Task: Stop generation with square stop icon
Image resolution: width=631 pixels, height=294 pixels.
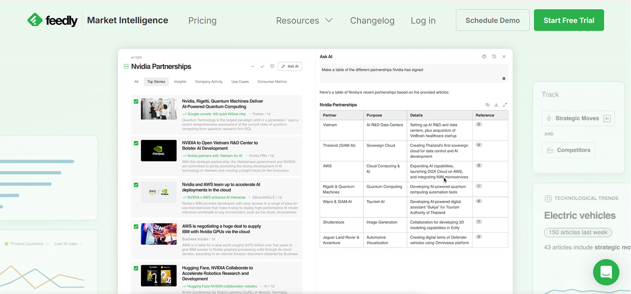Action: click(504, 78)
